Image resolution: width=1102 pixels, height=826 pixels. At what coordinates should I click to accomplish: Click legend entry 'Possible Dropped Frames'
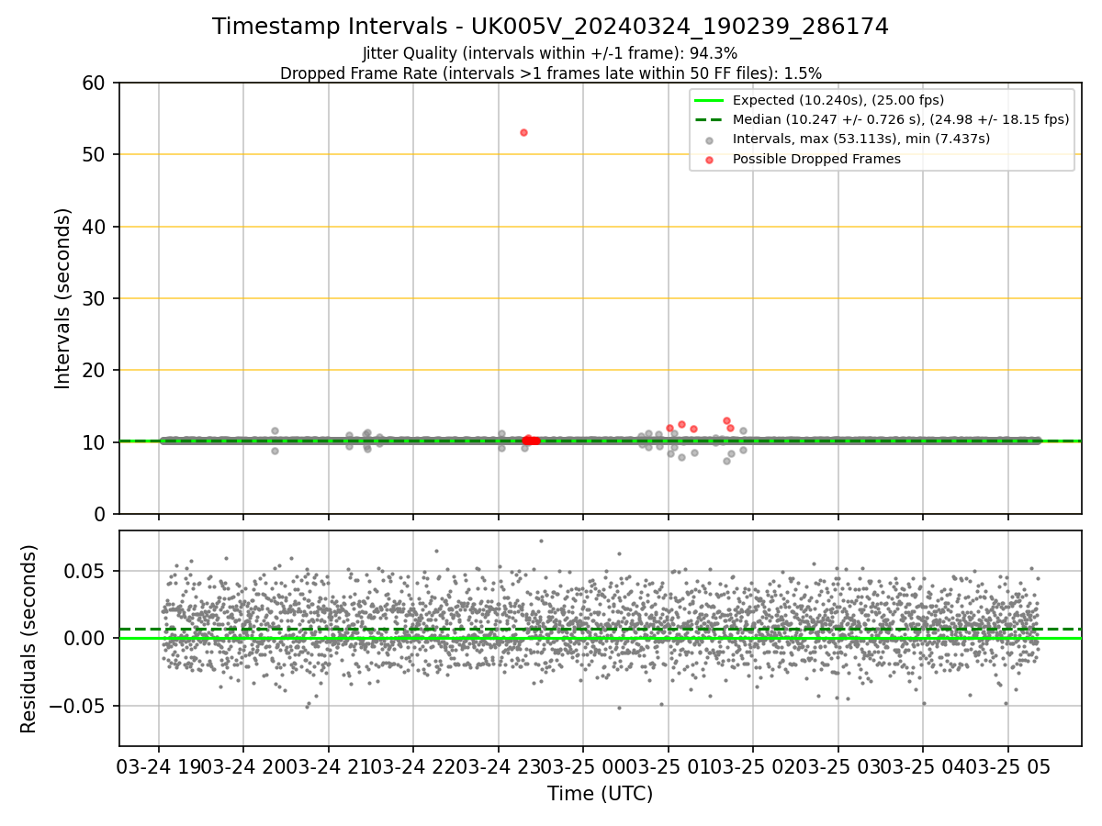(816, 159)
